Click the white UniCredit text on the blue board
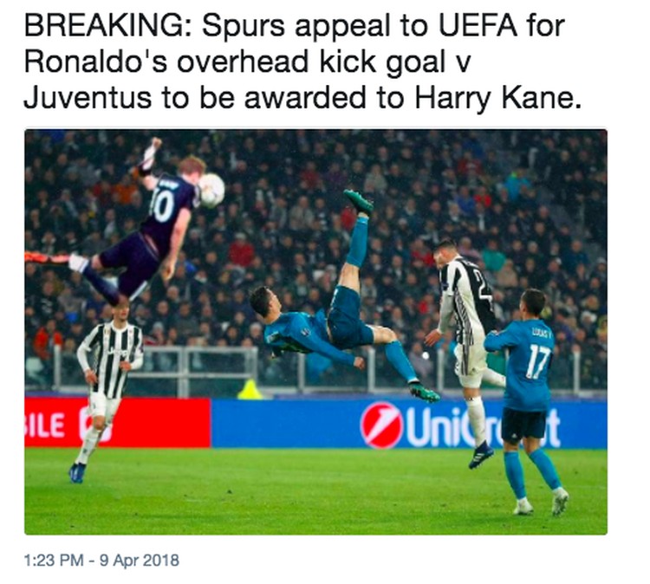 483,426
